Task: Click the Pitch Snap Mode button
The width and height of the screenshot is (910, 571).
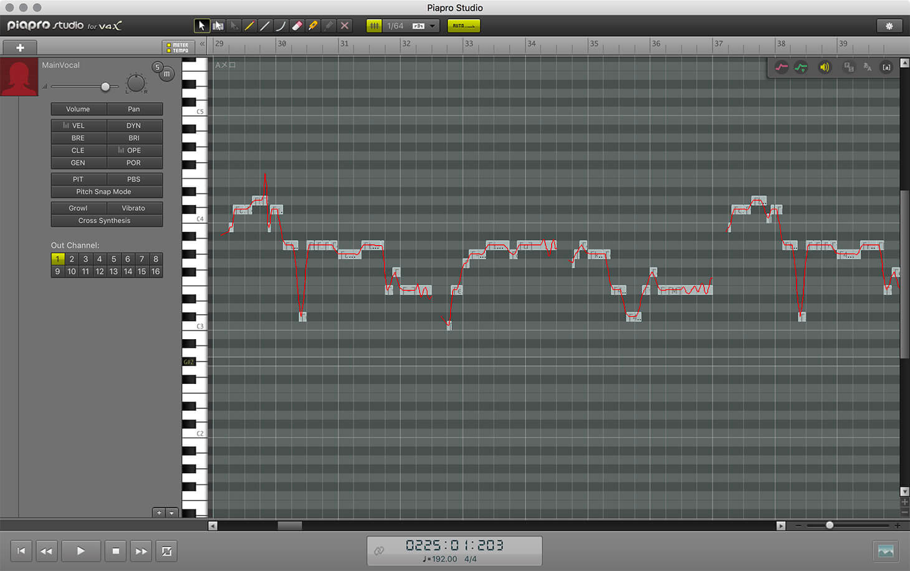Action: click(104, 192)
